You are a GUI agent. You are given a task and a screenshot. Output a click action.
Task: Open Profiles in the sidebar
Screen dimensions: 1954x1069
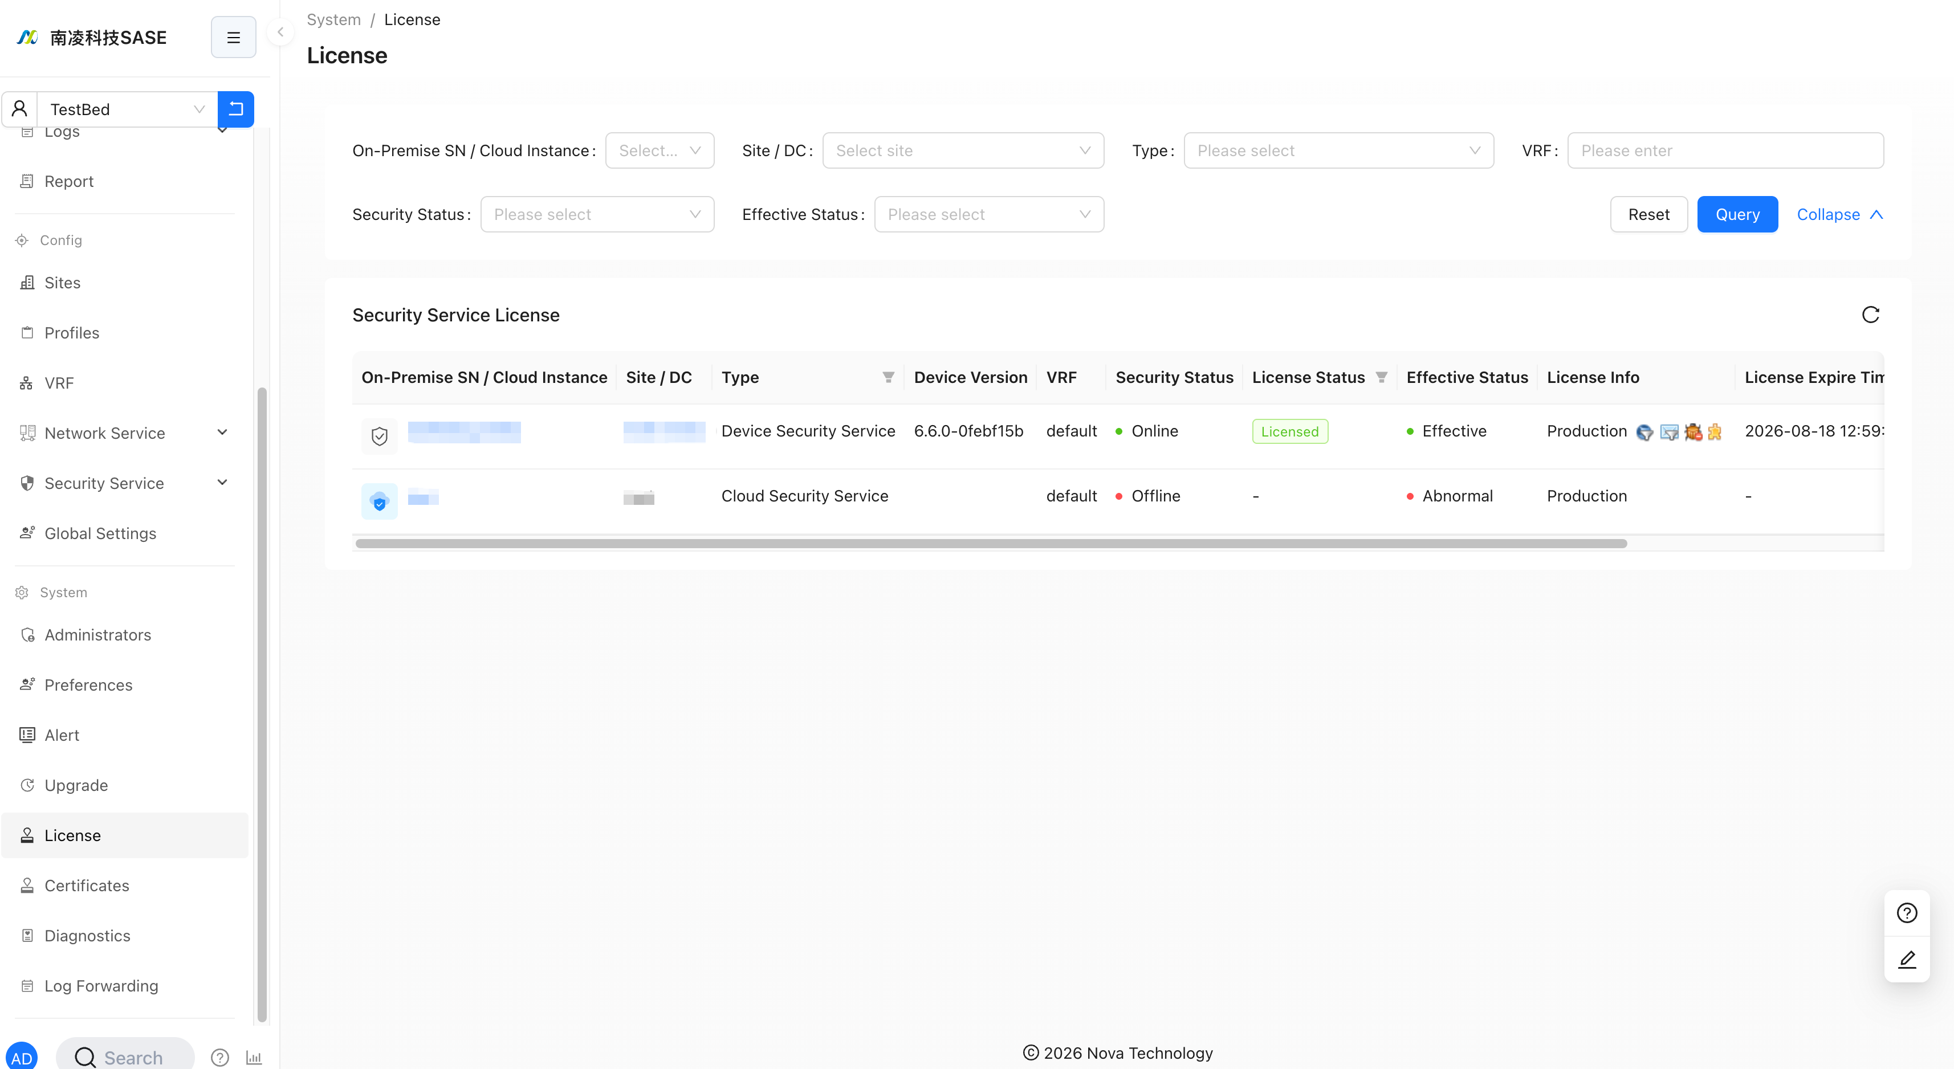[x=72, y=333]
